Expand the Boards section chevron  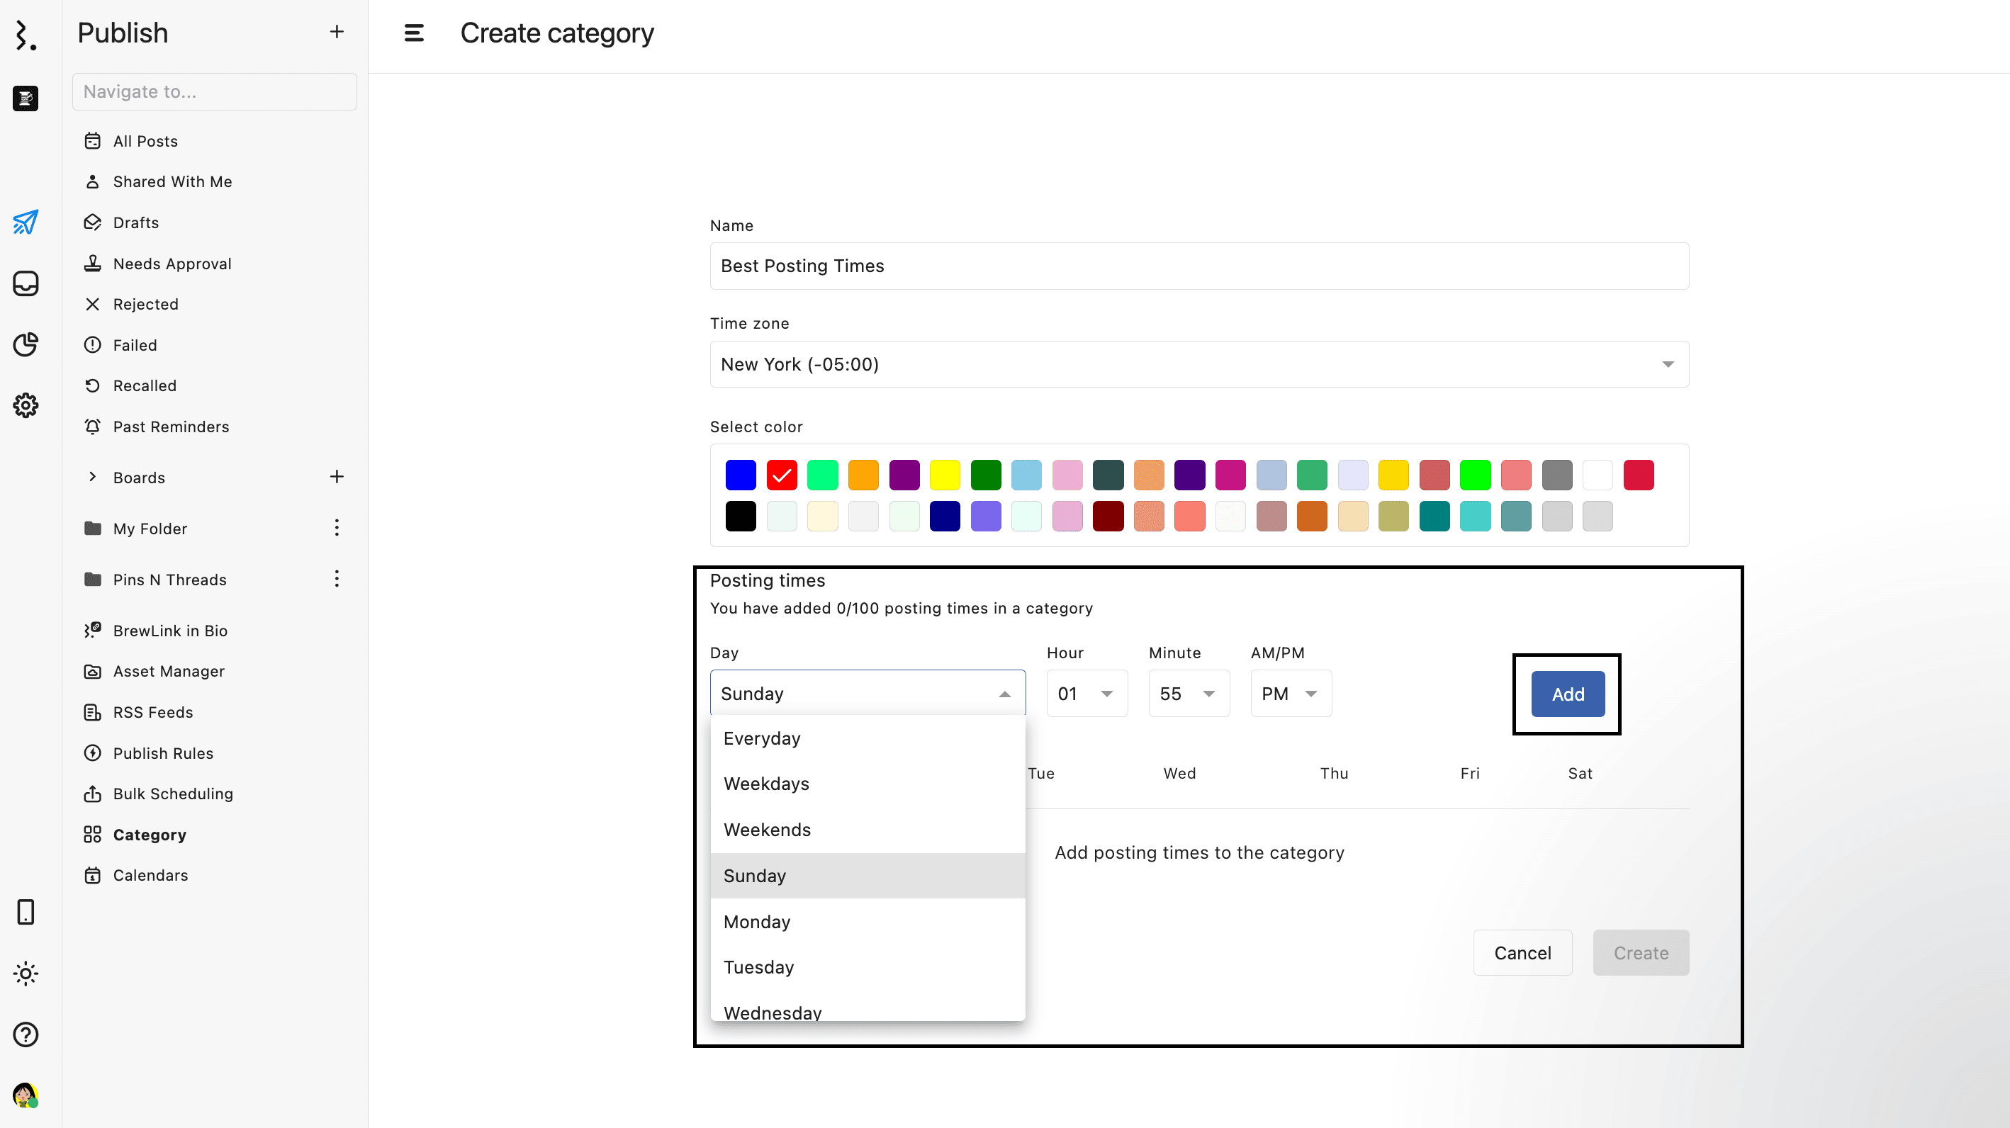(x=92, y=477)
